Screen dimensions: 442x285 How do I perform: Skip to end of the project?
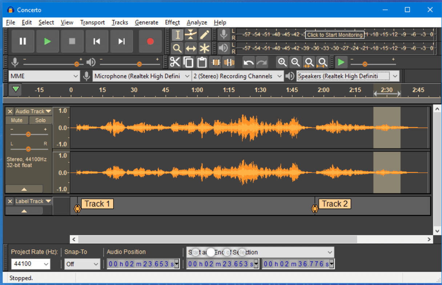(x=121, y=41)
